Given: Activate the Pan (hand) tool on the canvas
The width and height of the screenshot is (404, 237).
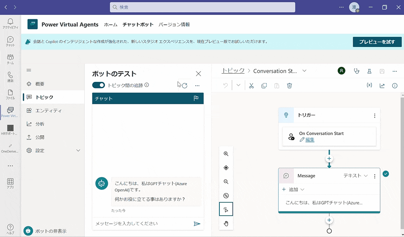Looking at the screenshot, I should (x=226, y=223).
